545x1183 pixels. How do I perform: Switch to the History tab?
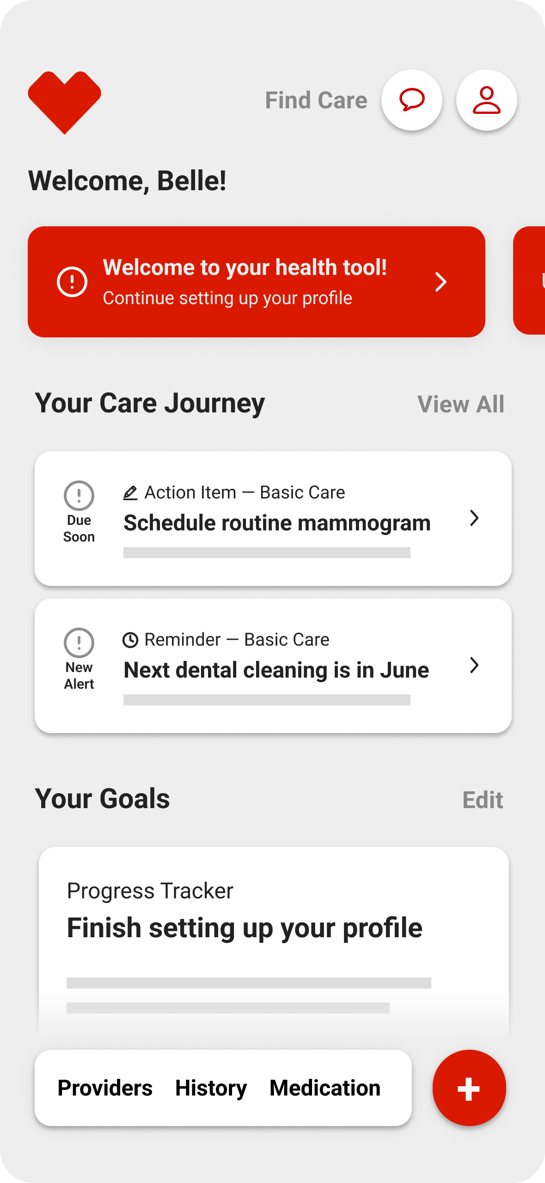point(211,1088)
